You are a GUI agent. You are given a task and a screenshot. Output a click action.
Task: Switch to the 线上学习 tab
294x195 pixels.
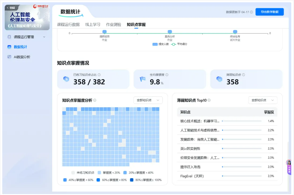point(93,25)
